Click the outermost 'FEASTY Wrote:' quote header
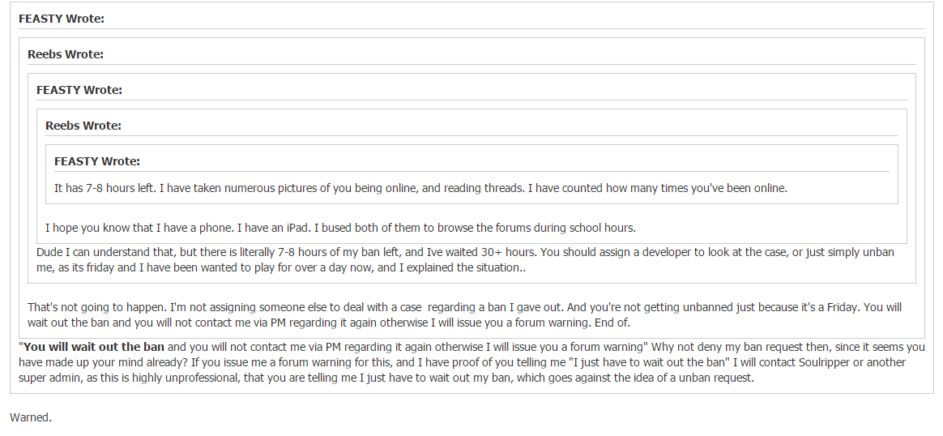Viewport: 943px width, 436px height. (x=62, y=19)
